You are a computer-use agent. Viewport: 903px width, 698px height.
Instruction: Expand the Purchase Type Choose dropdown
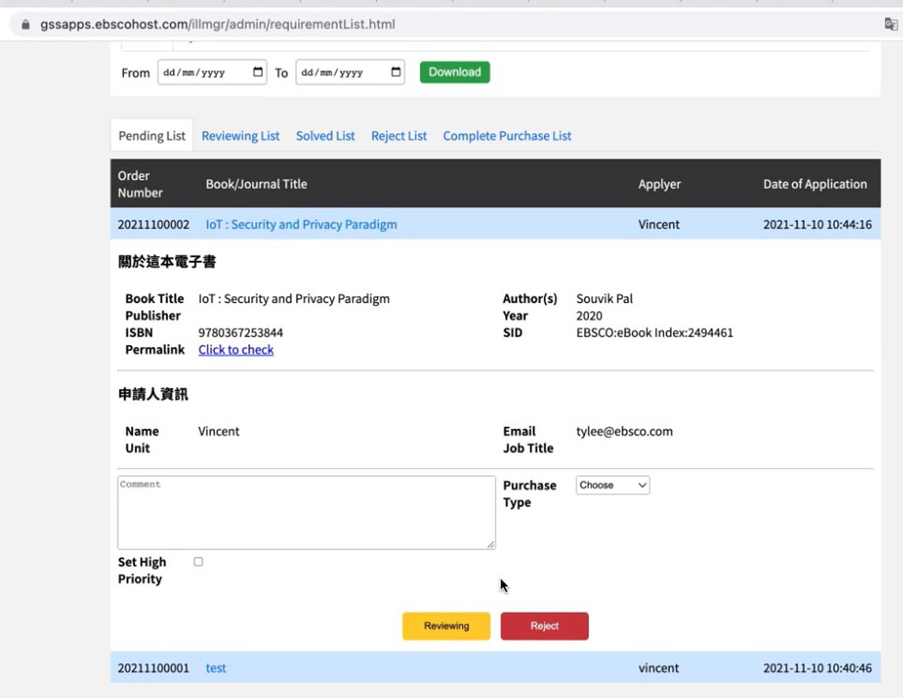coord(612,485)
